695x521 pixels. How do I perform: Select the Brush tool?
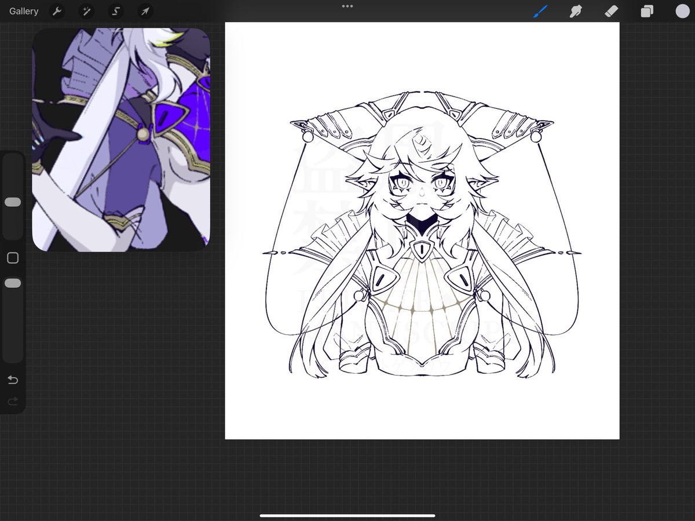[x=540, y=11]
